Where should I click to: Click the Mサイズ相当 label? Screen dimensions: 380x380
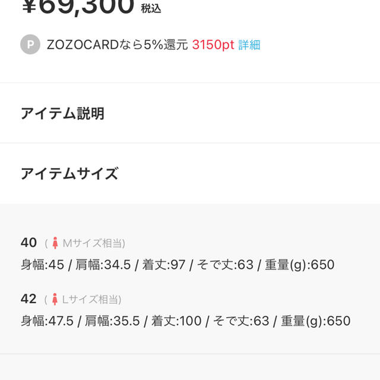coord(93,243)
